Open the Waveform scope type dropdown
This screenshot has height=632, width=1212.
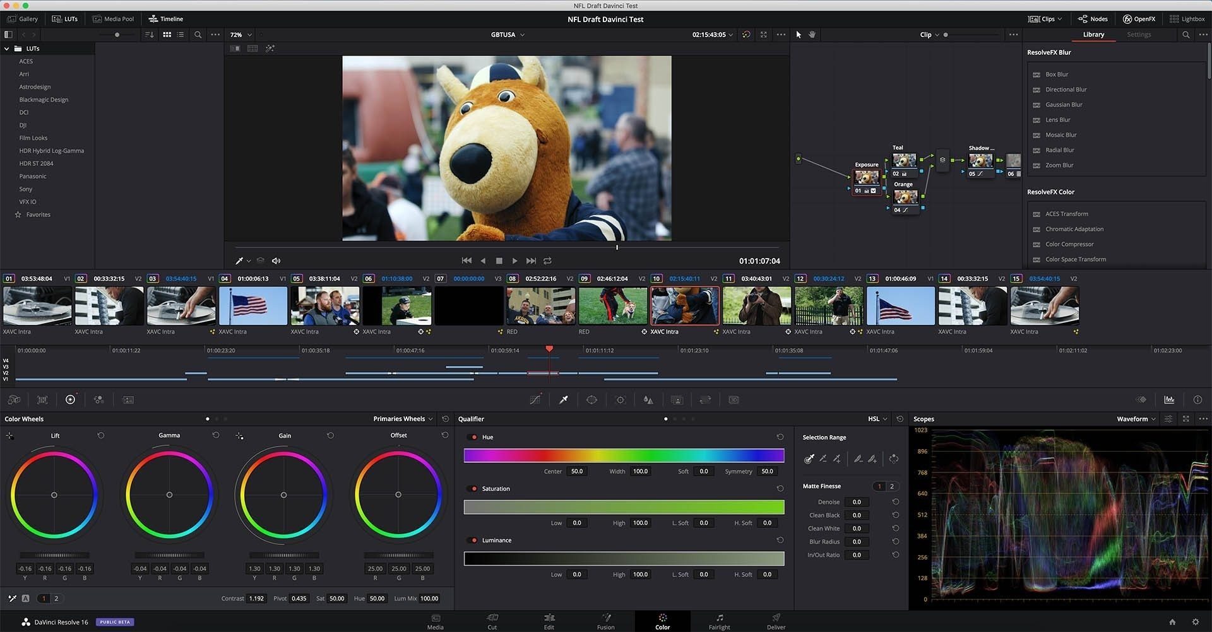point(1136,419)
